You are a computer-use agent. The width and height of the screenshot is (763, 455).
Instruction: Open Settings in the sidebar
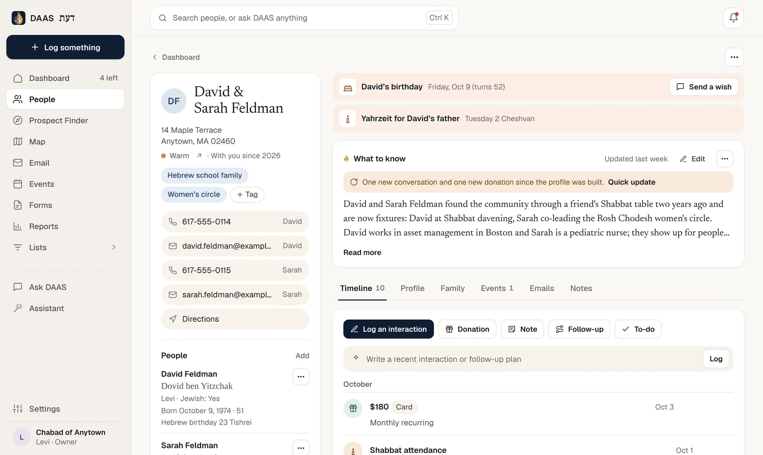[x=65, y=409]
